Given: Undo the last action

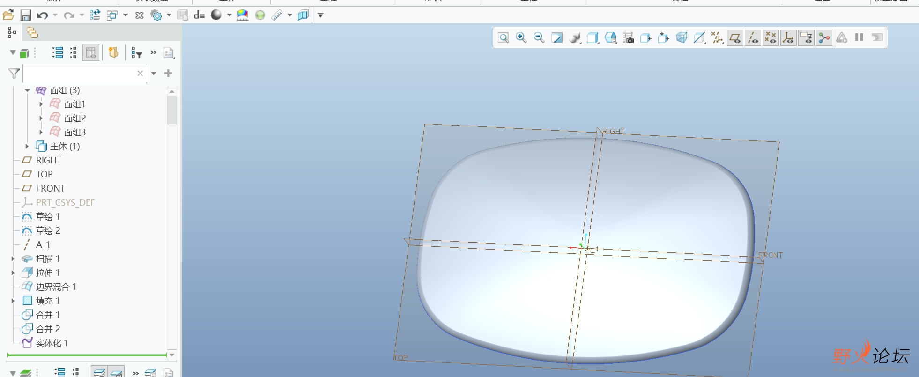Looking at the screenshot, I should click(x=43, y=15).
